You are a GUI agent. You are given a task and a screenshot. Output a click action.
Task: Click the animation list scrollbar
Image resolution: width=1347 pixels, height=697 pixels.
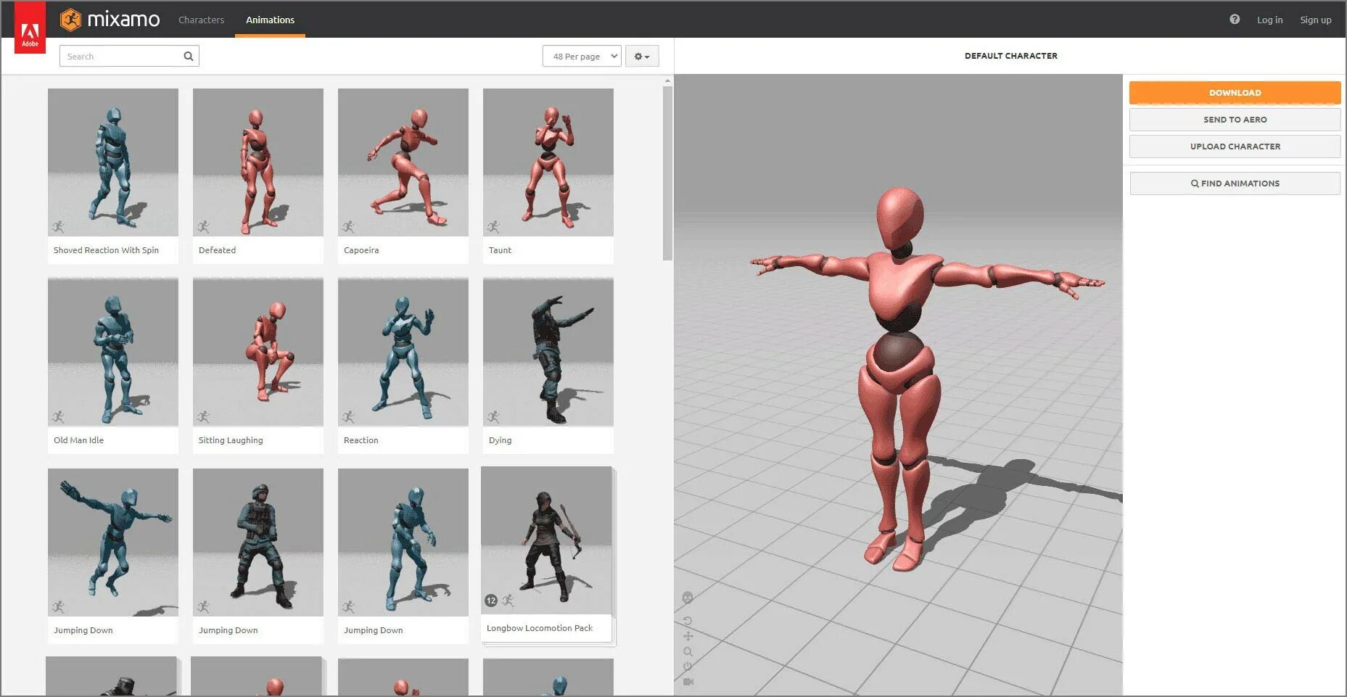(667, 173)
